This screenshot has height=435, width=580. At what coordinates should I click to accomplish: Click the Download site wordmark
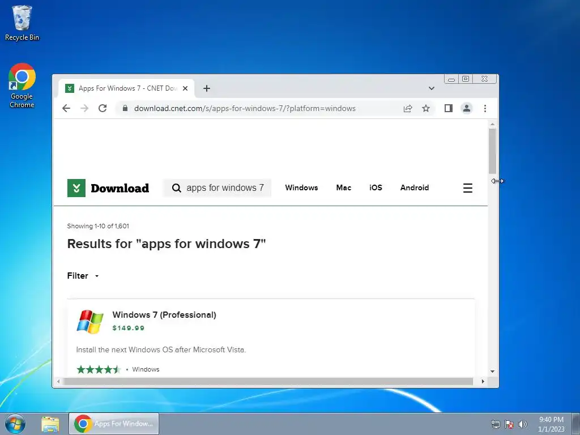[x=120, y=188]
